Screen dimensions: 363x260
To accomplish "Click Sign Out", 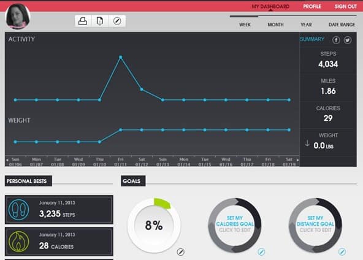I will pyautogui.click(x=346, y=7).
